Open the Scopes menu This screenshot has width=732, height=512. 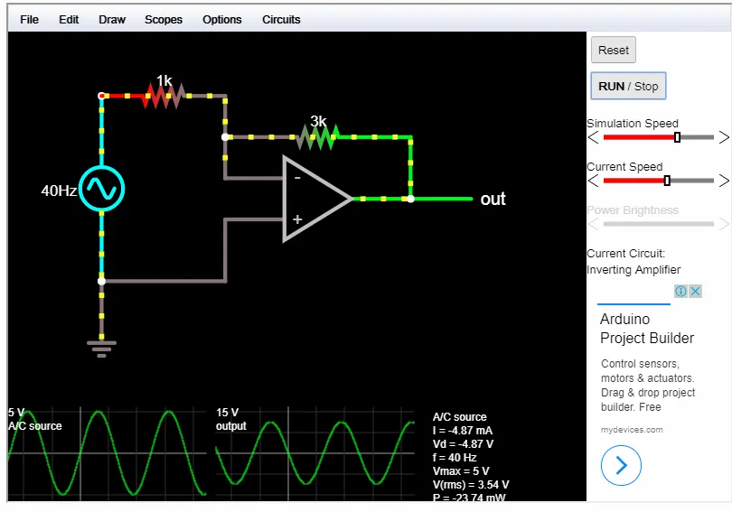pyautogui.click(x=164, y=20)
